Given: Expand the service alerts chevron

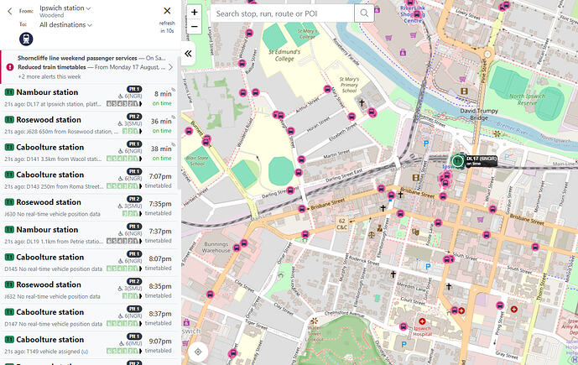Looking at the screenshot, I should click(170, 67).
